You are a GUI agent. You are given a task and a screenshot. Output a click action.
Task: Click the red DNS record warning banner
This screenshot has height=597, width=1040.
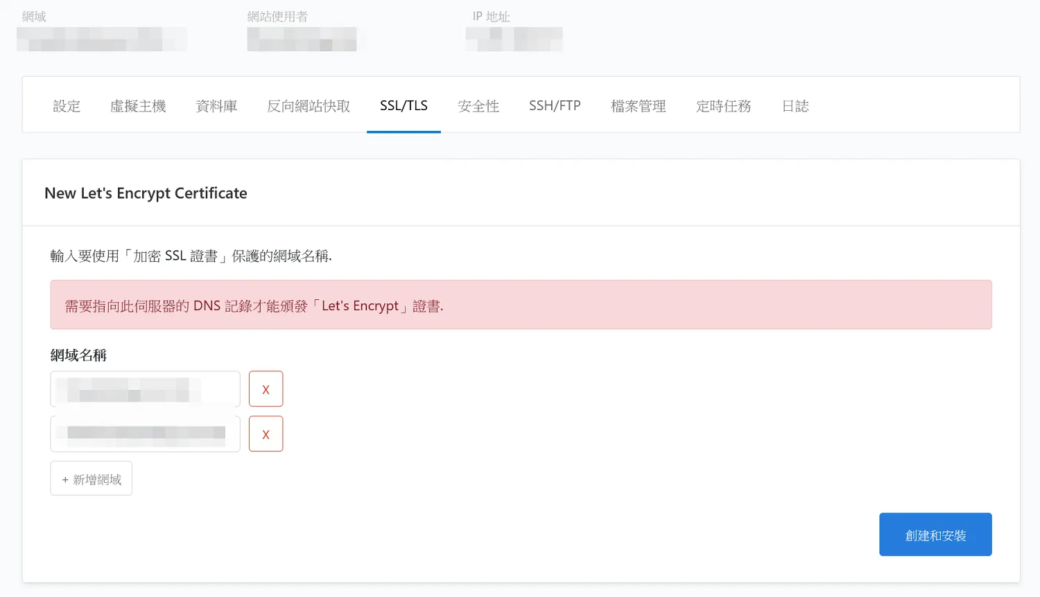click(x=521, y=305)
